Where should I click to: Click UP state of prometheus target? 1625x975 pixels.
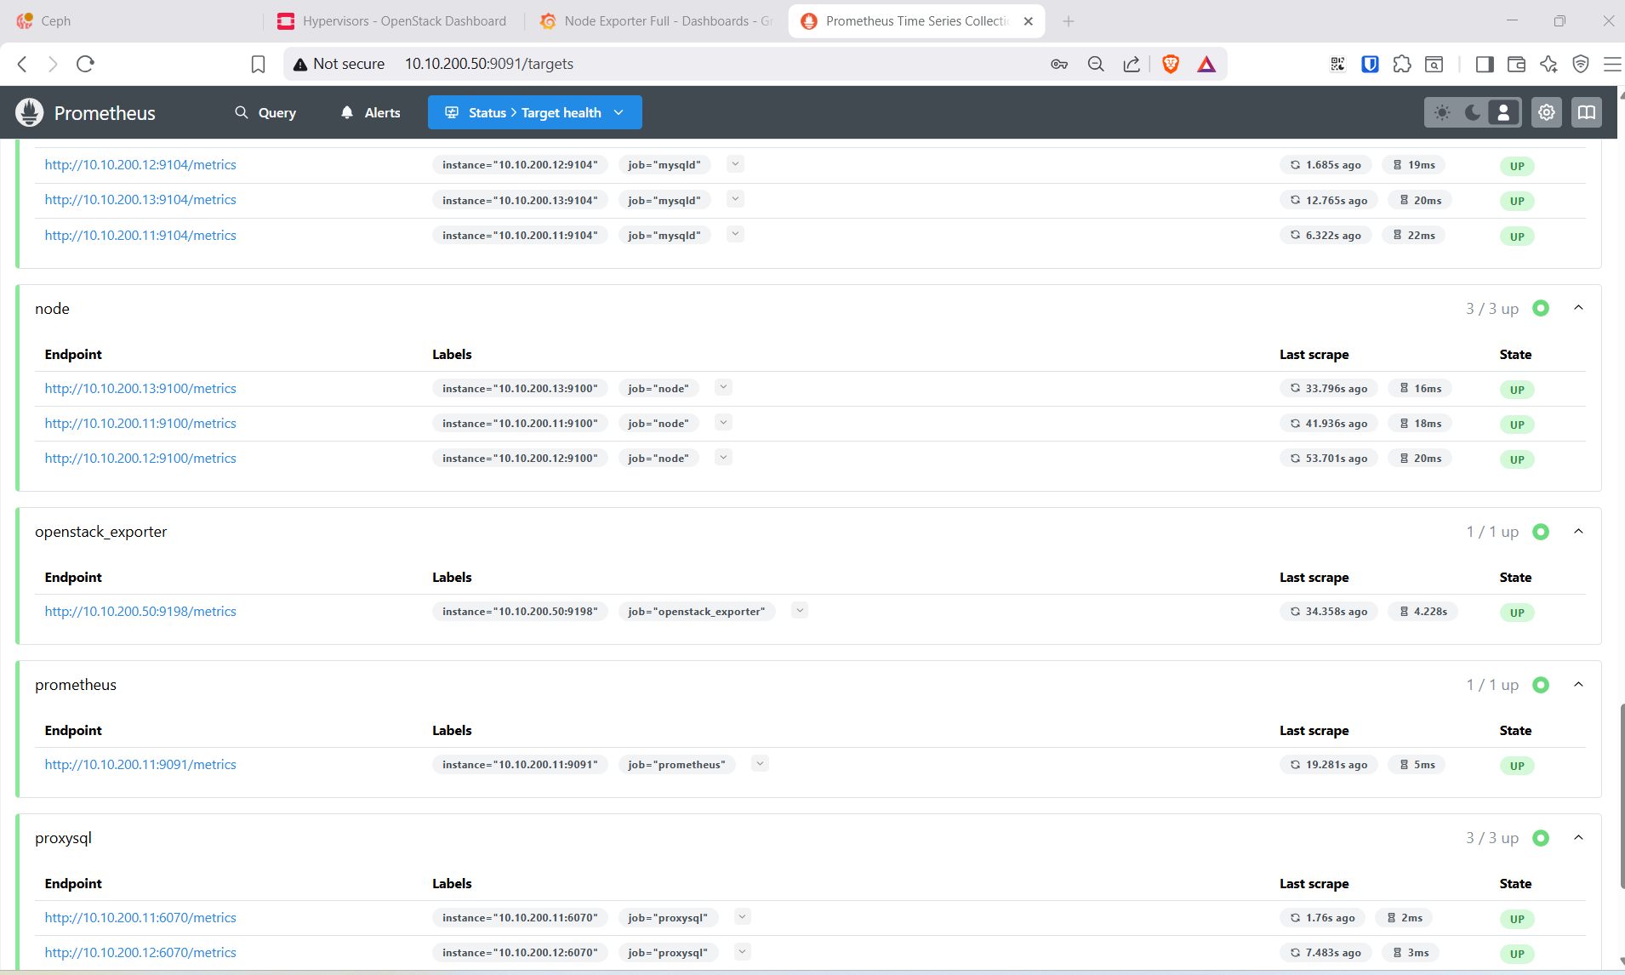pyautogui.click(x=1517, y=766)
